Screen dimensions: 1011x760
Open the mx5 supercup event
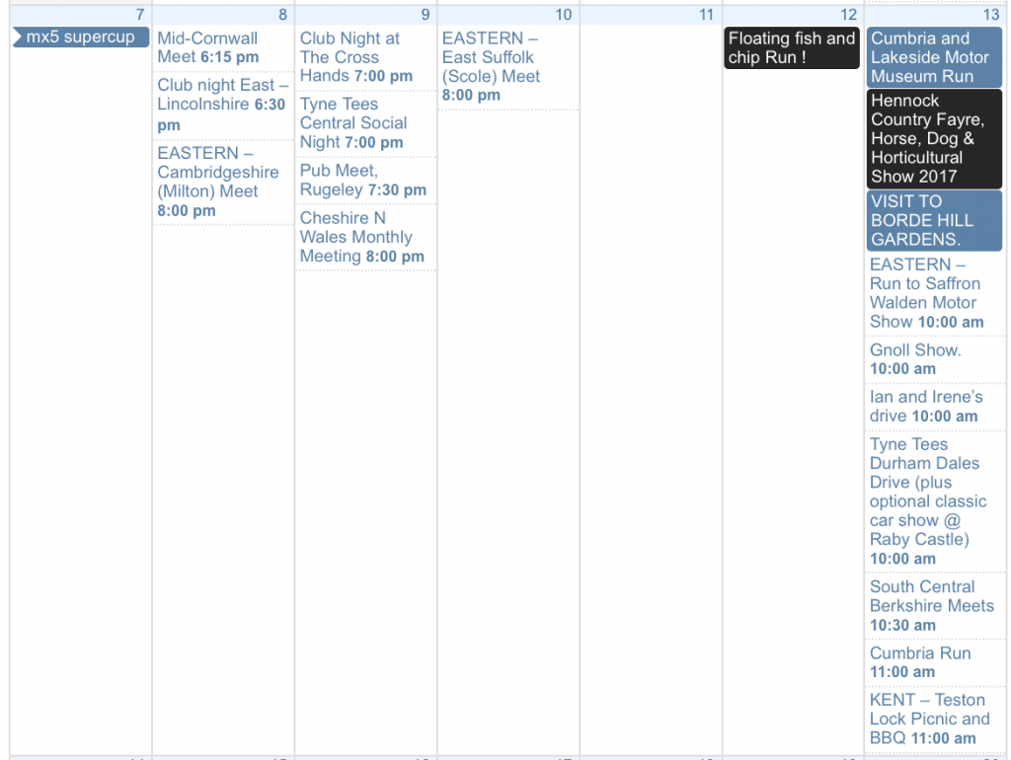pyautogui.click(x=80, y=38)
